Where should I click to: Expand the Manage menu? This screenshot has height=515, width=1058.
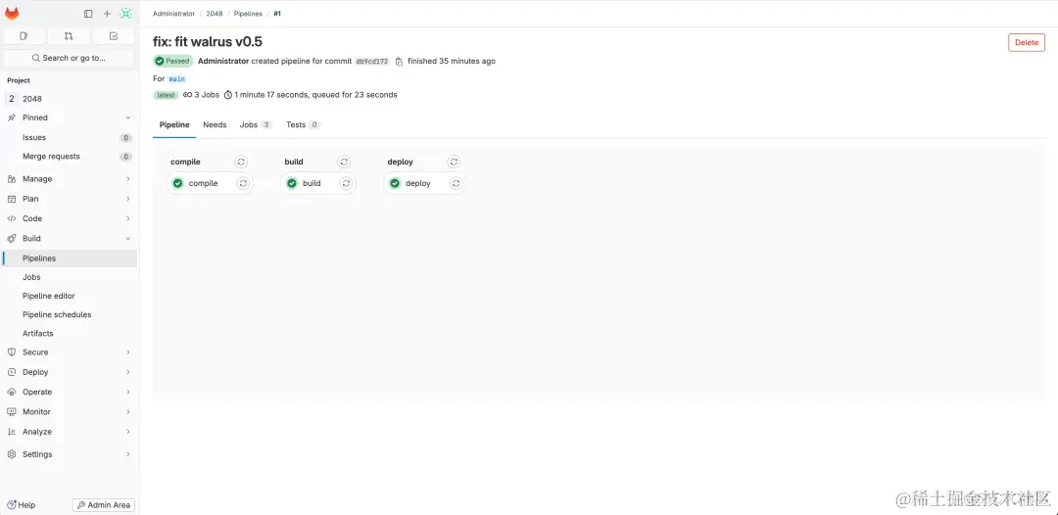click(x=69, y=178)
